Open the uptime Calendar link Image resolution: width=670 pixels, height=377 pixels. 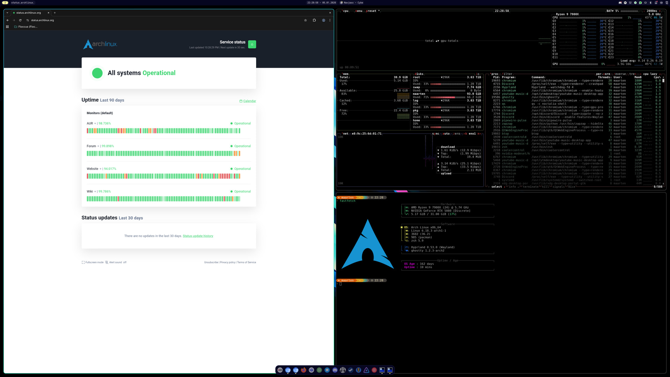(x=248, y=101)
